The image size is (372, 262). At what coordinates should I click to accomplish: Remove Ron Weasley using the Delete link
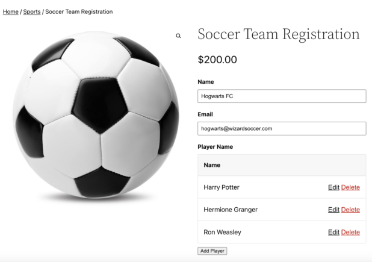[350, 232]
